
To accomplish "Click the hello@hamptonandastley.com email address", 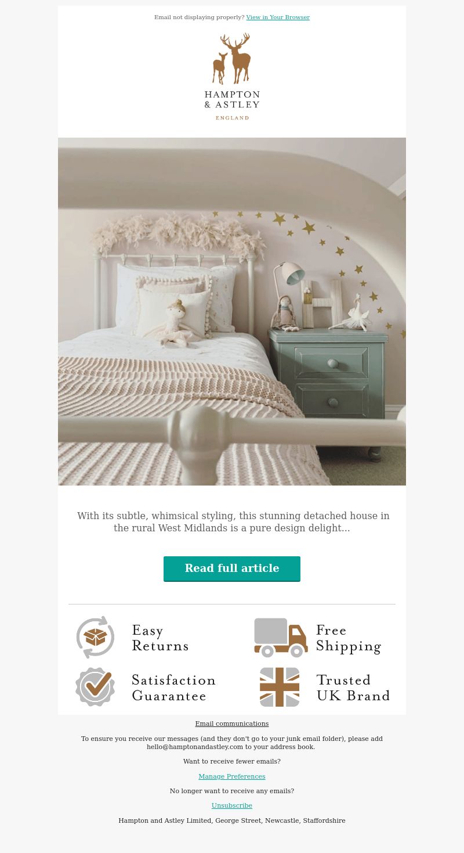I will point(195,747).
